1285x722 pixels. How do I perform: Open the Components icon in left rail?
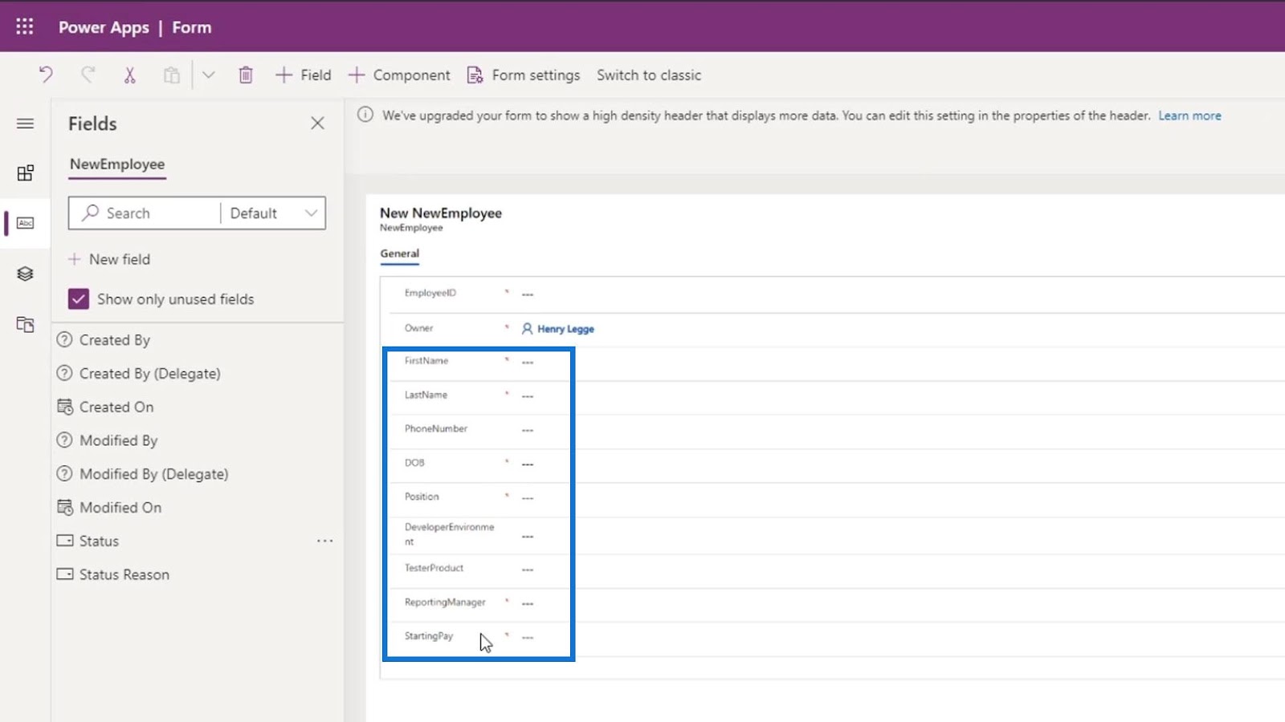[25, 173]
